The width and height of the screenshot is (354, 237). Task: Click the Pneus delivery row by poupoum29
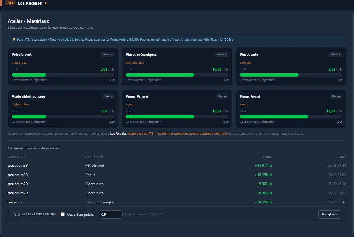(x=177, y=175)
